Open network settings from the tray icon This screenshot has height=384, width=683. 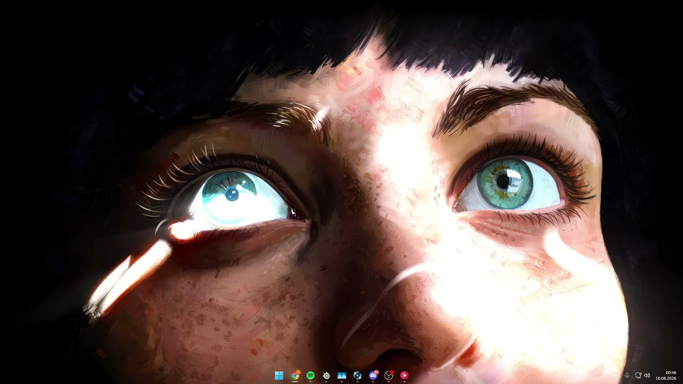[638, 375]
